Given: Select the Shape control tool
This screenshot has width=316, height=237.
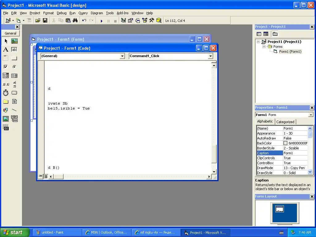Looking at the screenshot, I should 6,110.
